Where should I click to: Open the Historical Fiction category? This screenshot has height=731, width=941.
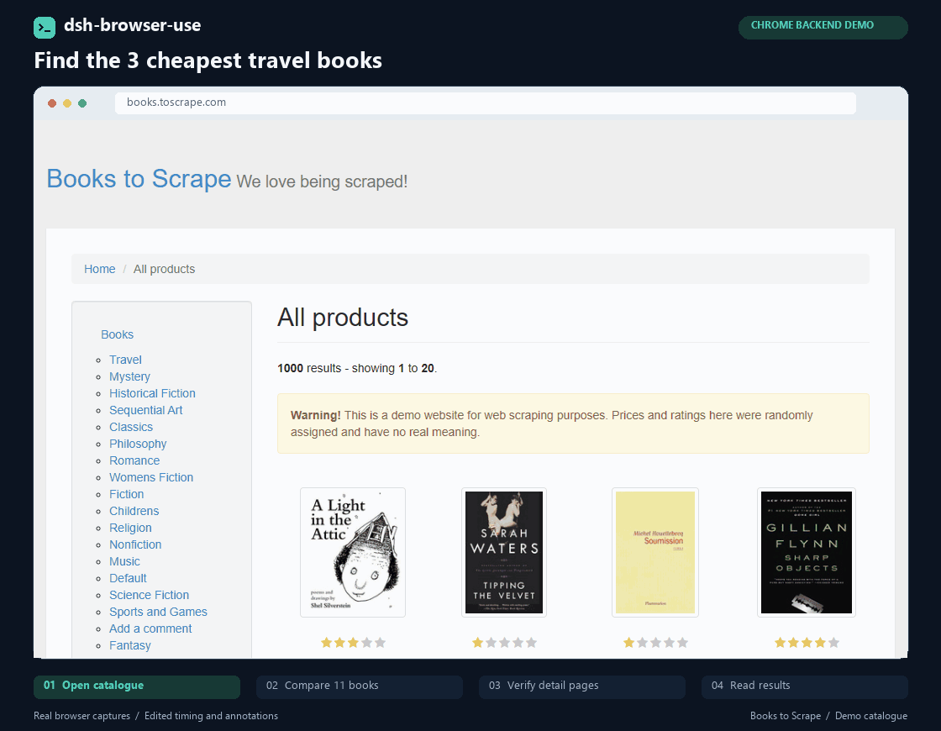(x=152, y=393)
